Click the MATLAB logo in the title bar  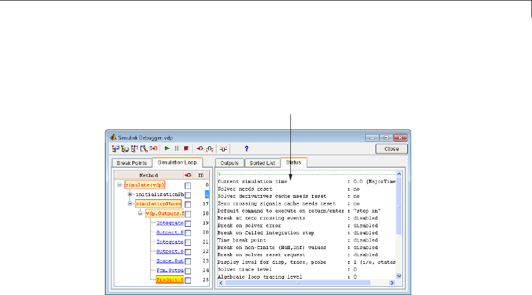113,137
